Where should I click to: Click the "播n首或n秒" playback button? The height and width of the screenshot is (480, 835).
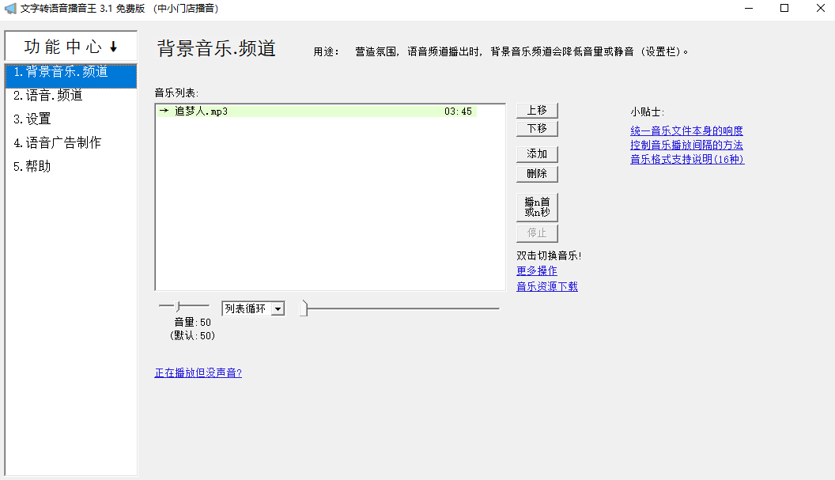[x=538, y=206]
